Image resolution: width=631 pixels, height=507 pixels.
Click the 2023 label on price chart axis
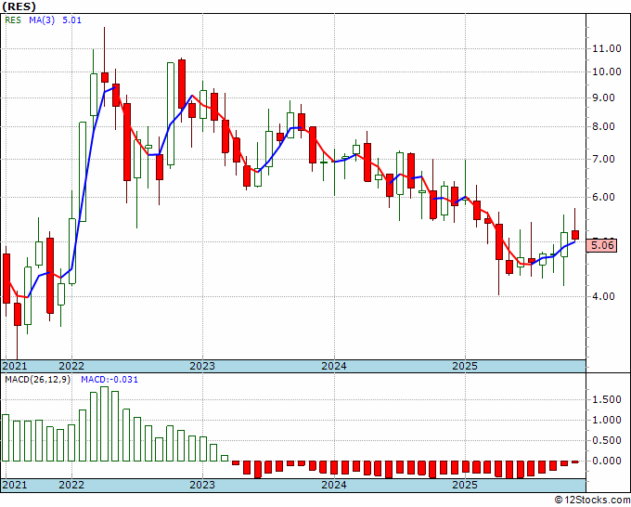coord(202,366)
